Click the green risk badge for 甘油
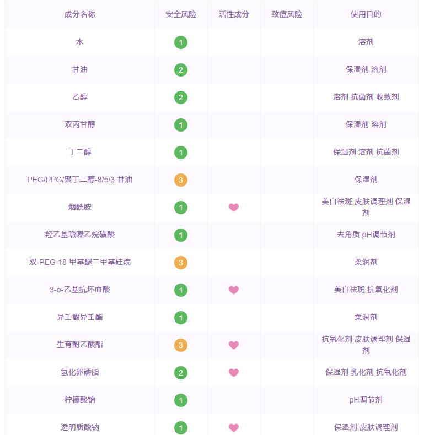Viewport: 429px width, 435px height. click(181, 70)
